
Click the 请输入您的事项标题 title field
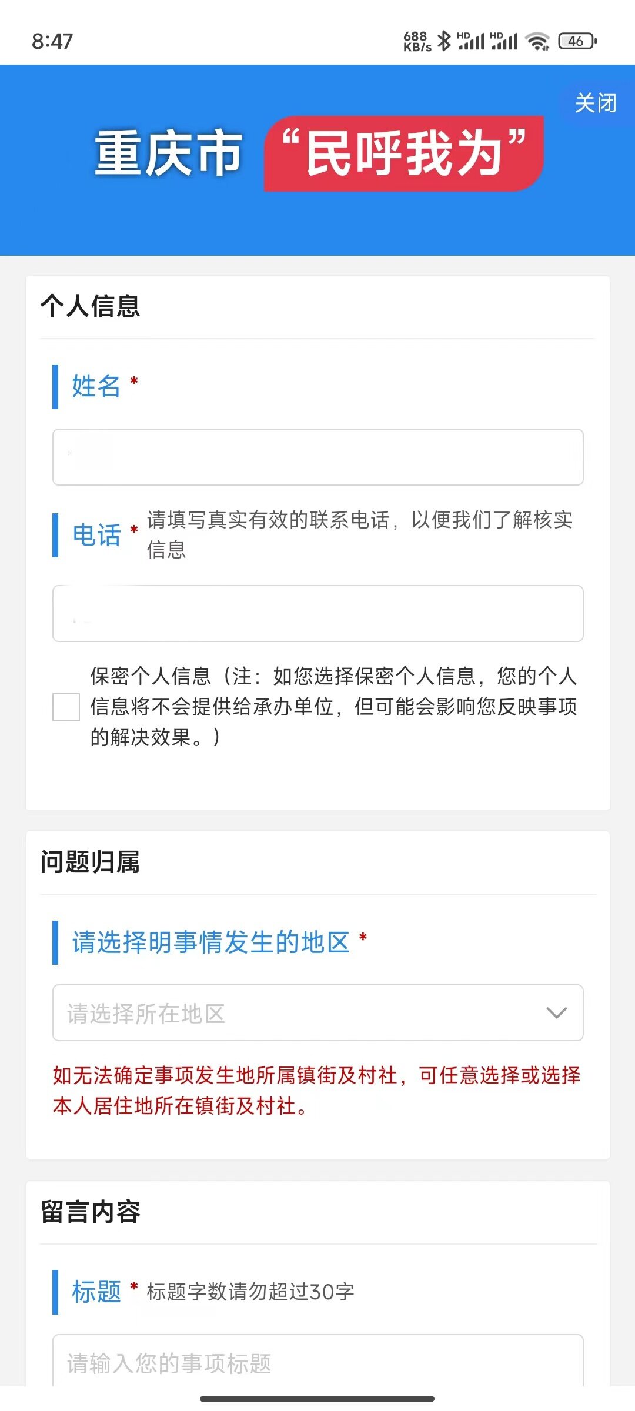pos(317,1362)
